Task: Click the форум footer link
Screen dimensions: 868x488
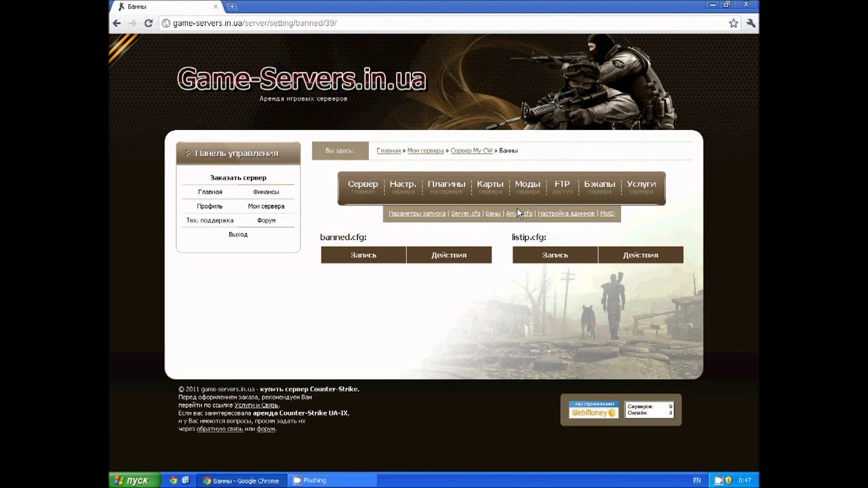Action: (266, 429)
